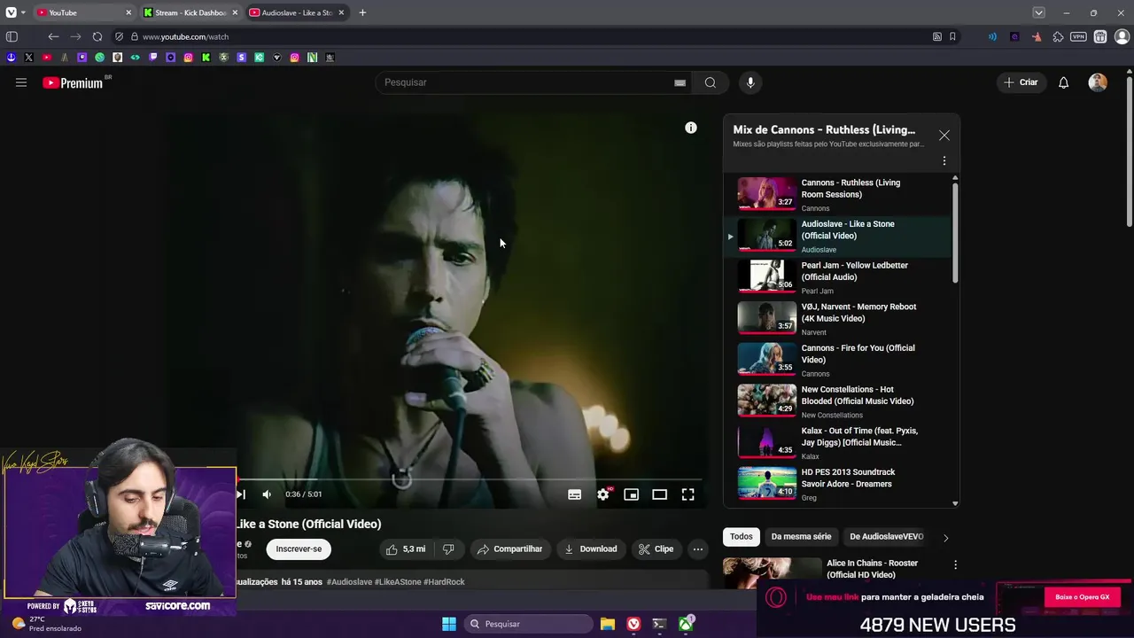Reload the current page

click(97, 36)
